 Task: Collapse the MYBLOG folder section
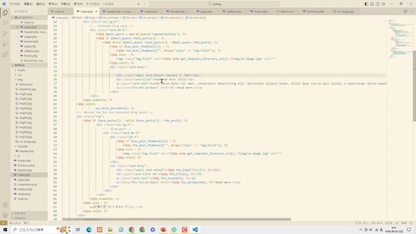[x=29, y=65]
